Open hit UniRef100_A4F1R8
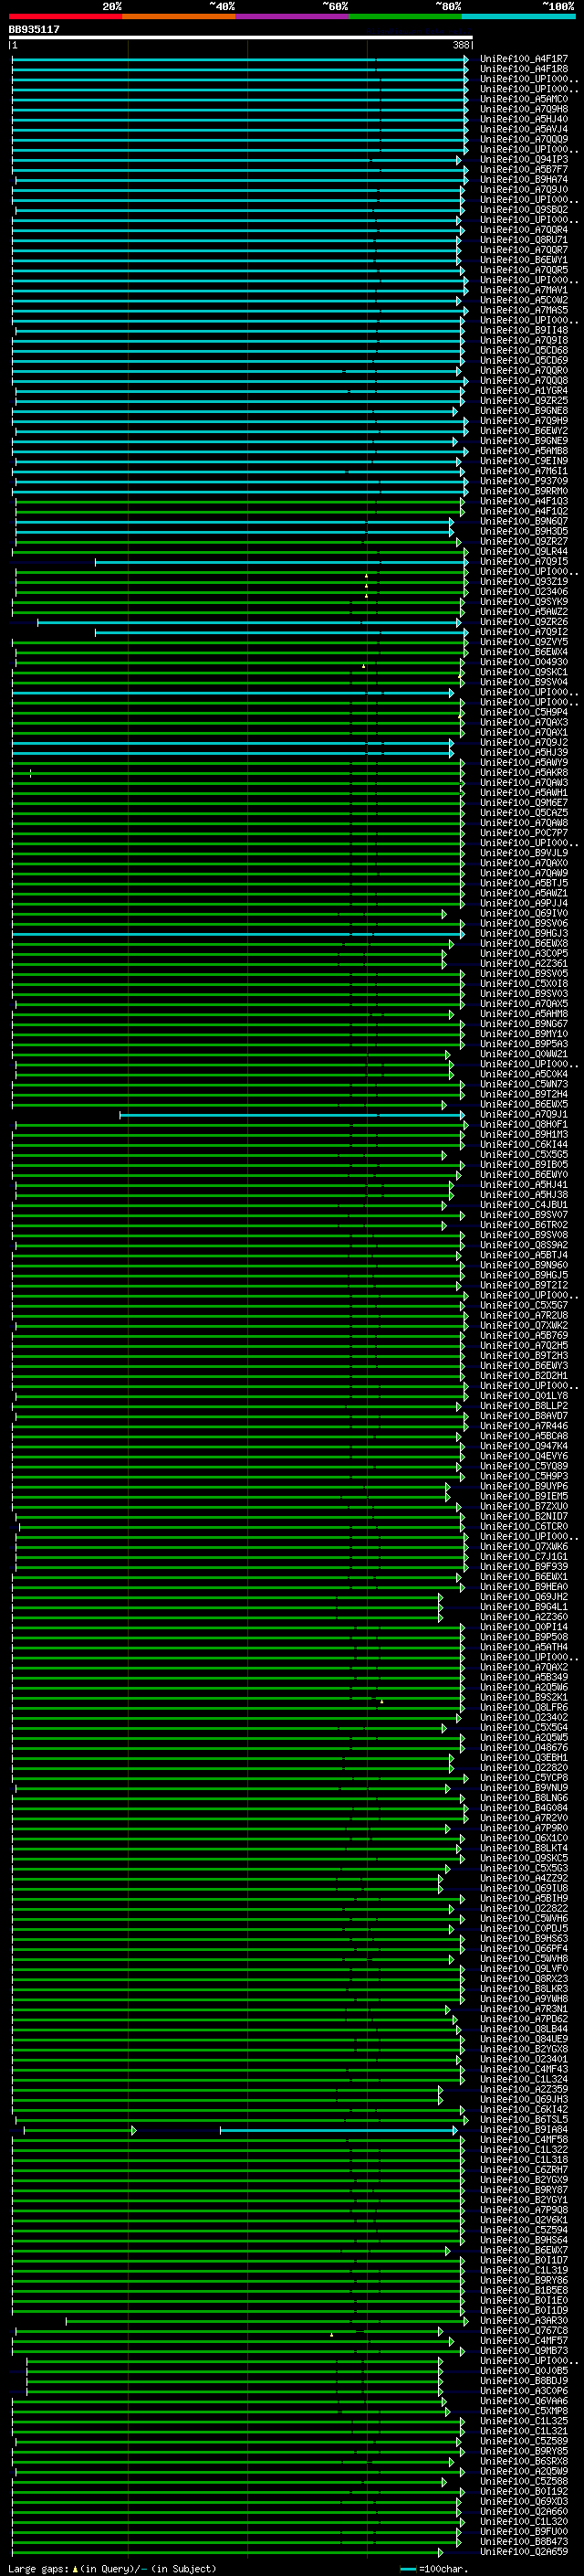Viewport: 584px width, 2576px height. [x=524, y=69]
